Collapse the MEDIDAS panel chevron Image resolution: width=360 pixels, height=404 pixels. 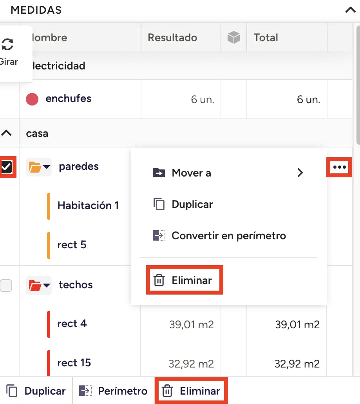point(350,10)
